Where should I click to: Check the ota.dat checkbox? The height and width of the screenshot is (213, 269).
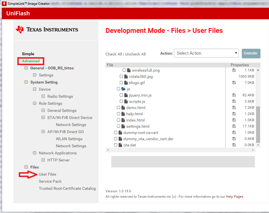pyautogui.click(x=115, y=145)
